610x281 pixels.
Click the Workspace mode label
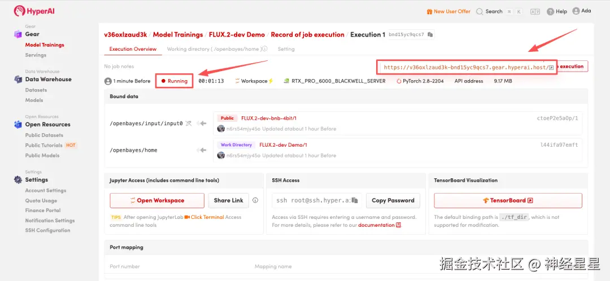coord(254,81)
